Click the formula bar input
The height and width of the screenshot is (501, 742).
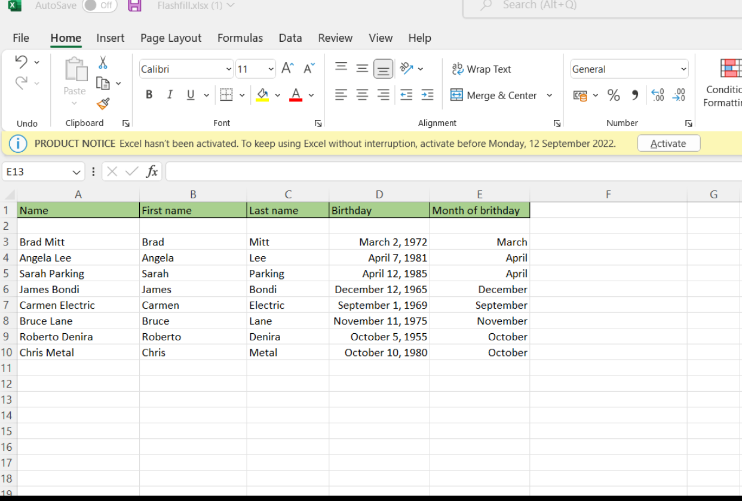453,171
